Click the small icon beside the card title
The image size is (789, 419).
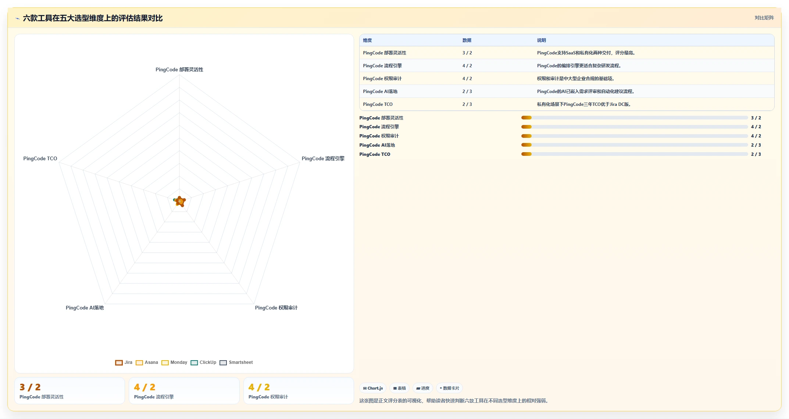pos(17,18)
